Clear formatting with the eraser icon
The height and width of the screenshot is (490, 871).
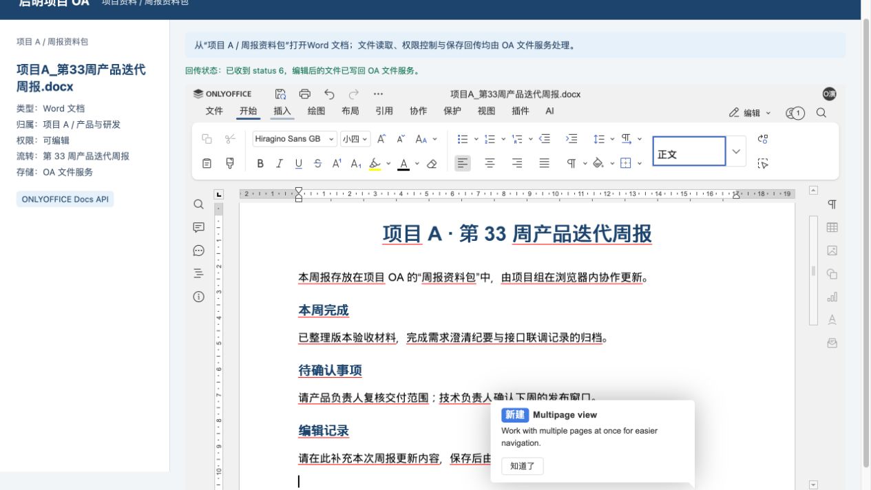(432, 163)
